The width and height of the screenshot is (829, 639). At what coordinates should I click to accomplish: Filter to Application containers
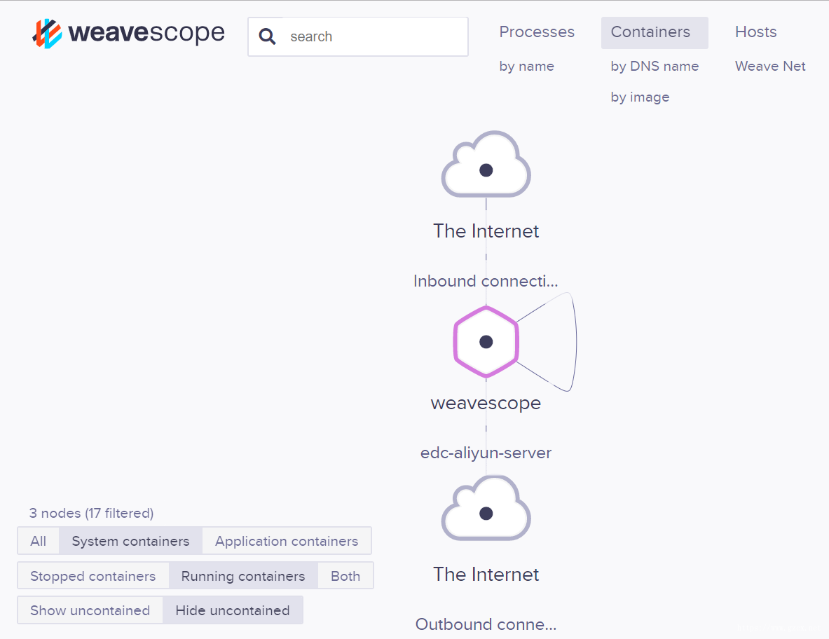tap(286, 541)
